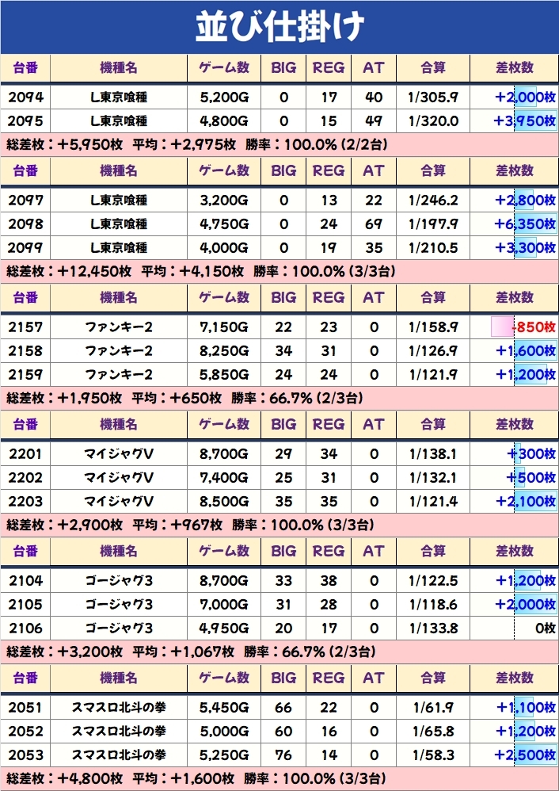
Task: Click the AT value 69 in row 2098
Action: point(374,224)
